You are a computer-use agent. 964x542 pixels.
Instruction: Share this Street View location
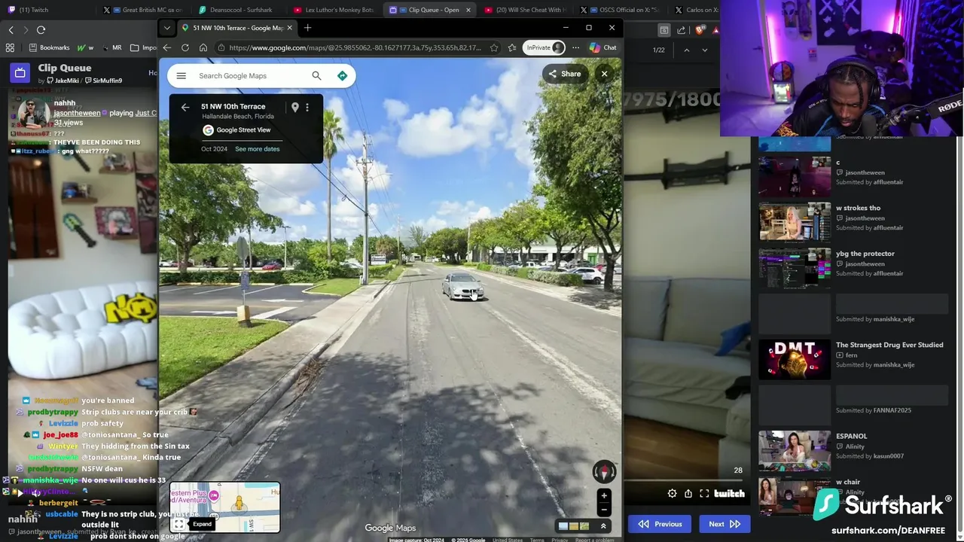565,74
